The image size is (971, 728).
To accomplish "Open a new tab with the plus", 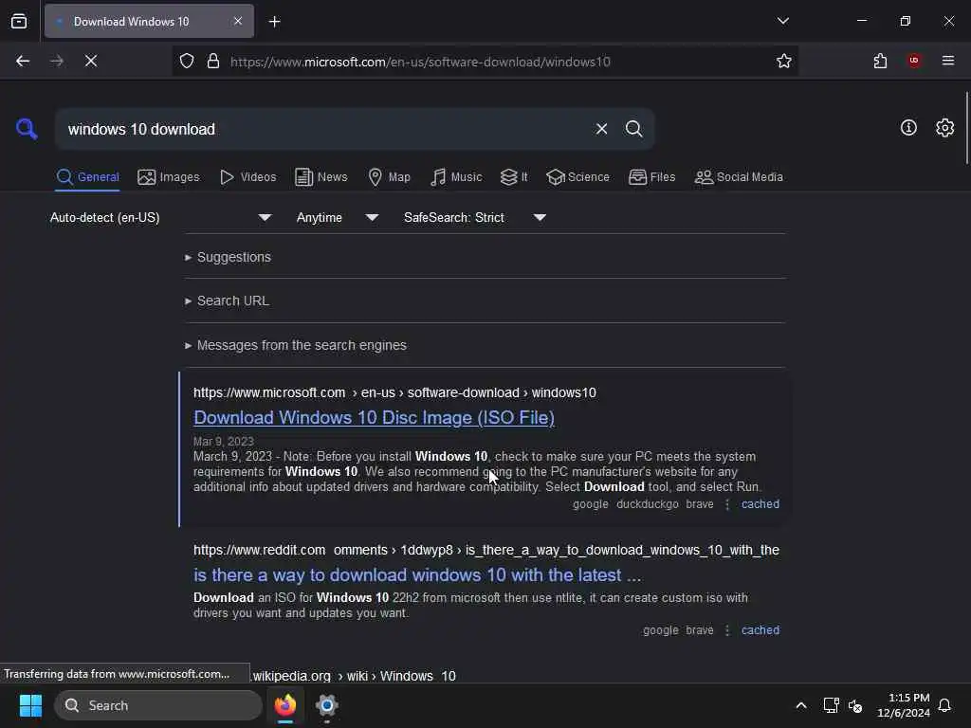I will tap(274, 22).
